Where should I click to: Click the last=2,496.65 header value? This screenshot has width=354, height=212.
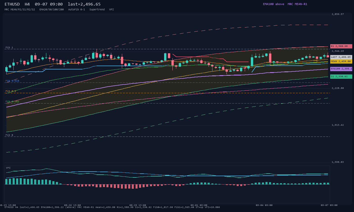(x=84, y=4)
